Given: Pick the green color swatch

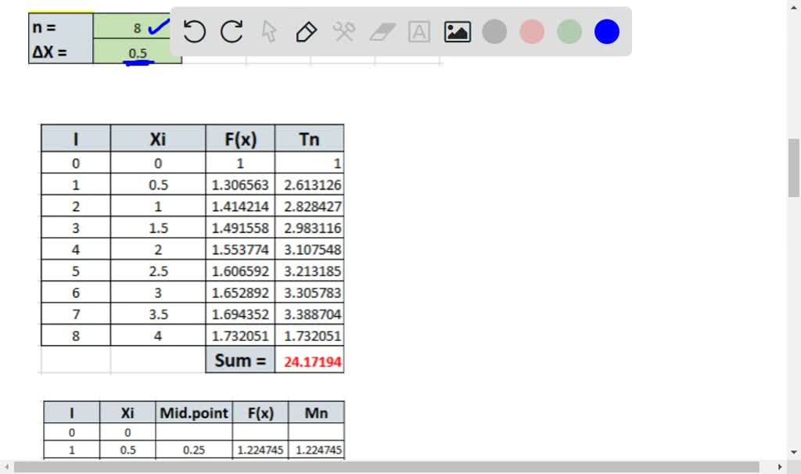Looking at the screenshot, I should click(569, 31).
